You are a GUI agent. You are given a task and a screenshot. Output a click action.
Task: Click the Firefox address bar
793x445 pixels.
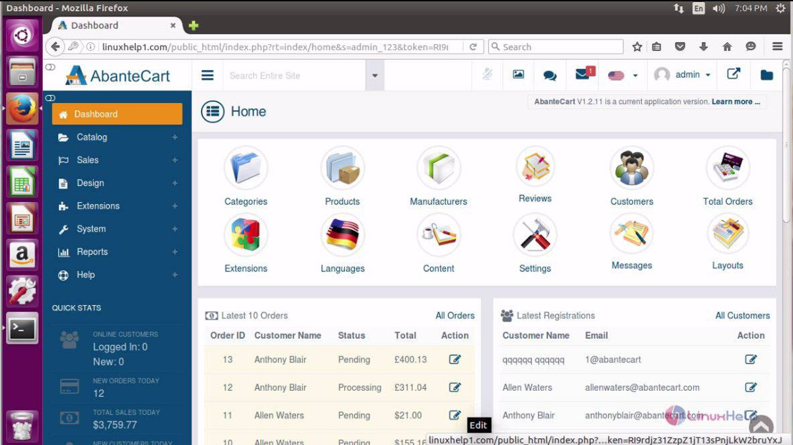click(274, 47)
